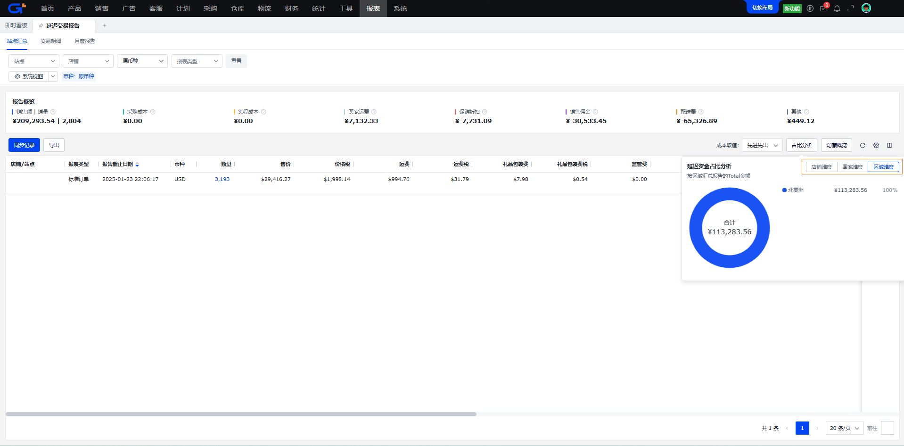Open quantity link 3,193
Image resolution: width=904 pixels, height=446 pixels.
tap(222, 179)
